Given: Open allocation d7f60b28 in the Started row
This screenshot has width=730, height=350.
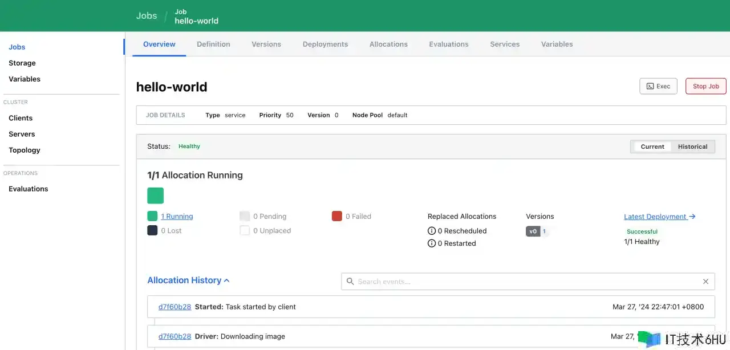Looking at the screenshot, I should [175, 307].
